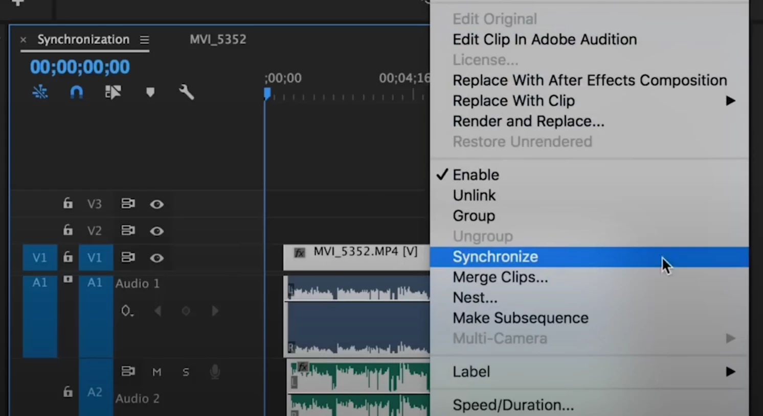
Task: Toggle the V2 track lock
Action: (68, 230)
